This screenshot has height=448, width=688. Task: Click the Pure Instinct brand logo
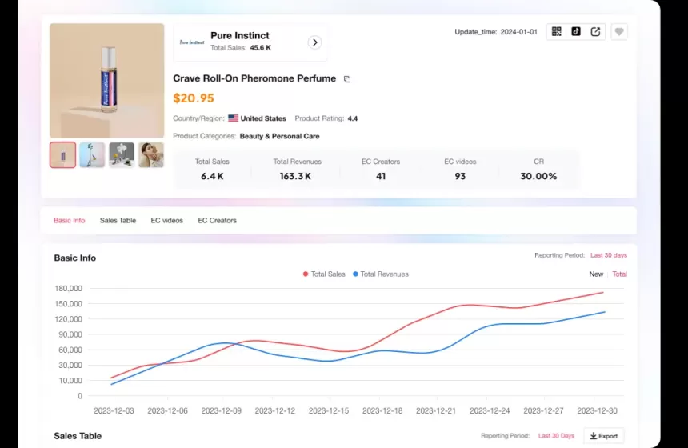click(x=192, y=42)
